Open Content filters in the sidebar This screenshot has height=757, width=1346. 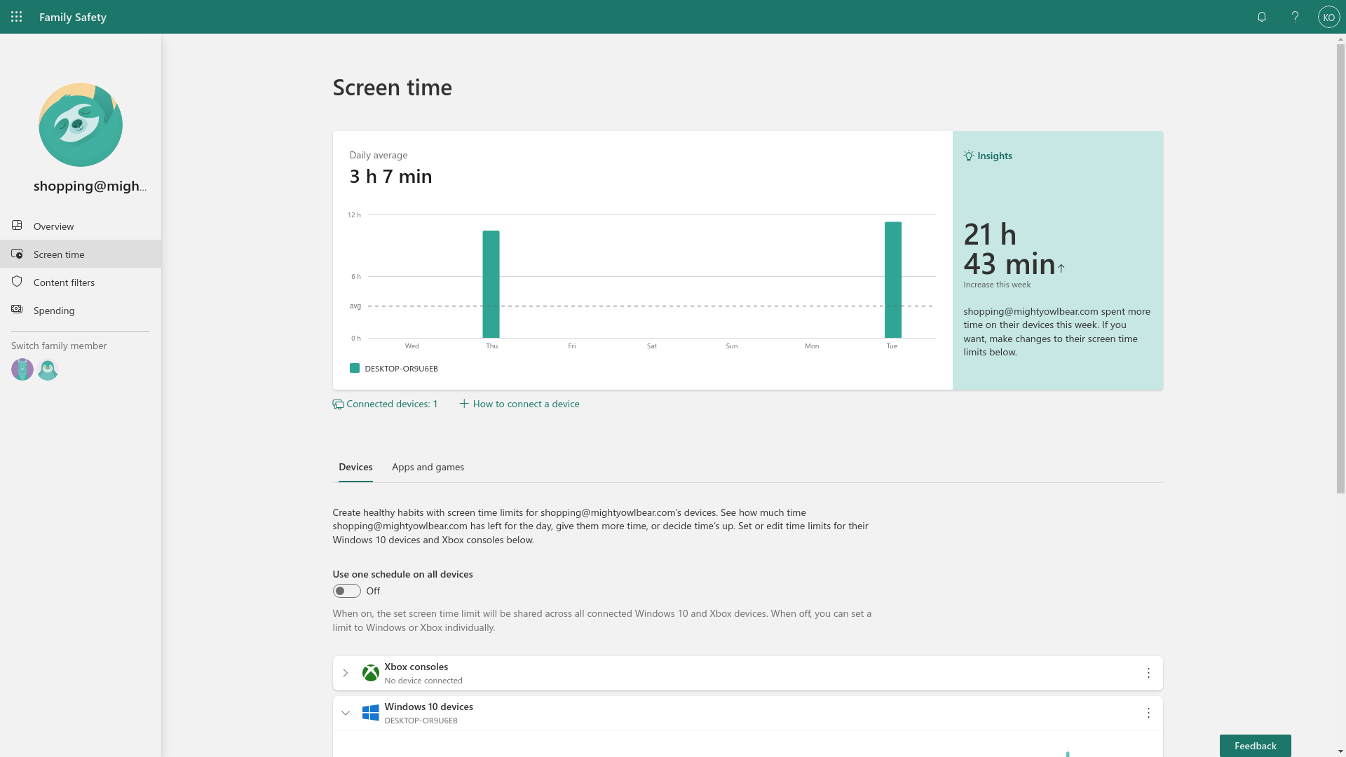[x=81, y=282]
